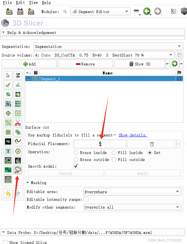The image size is (187, 244).
Task: Open the File menu
Action: [x=7, y=3]
